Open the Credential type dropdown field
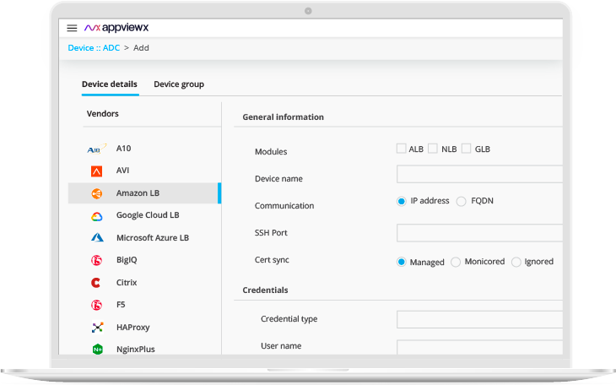The image size is (616, 385). click(478, 319)
